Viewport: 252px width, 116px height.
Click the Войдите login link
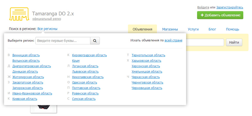tap(203, 7)
